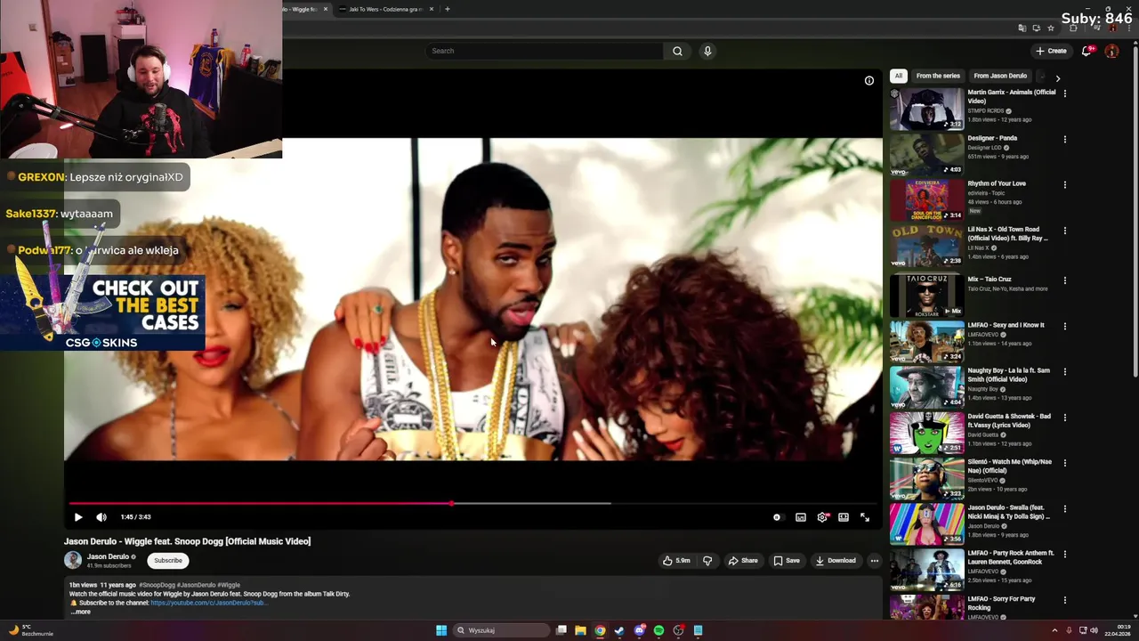Open YouTube account avatar menu

pos(1111,51)
